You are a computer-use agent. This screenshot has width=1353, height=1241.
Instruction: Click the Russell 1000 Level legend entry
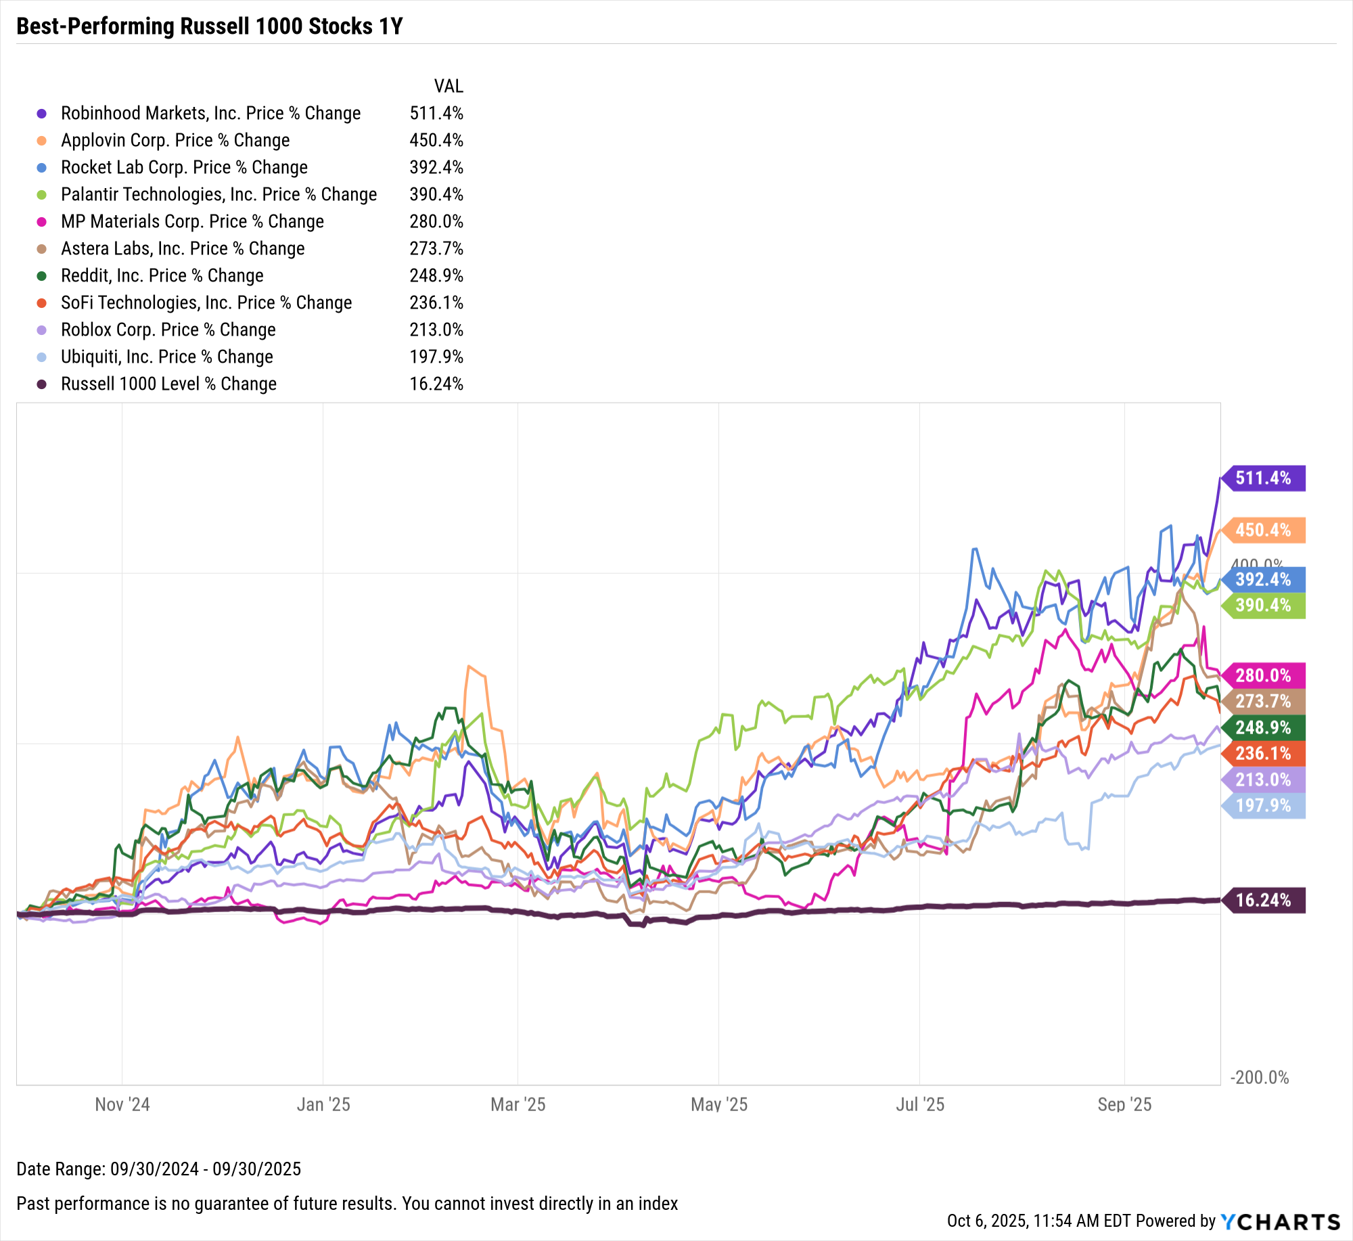click(168, 384)
